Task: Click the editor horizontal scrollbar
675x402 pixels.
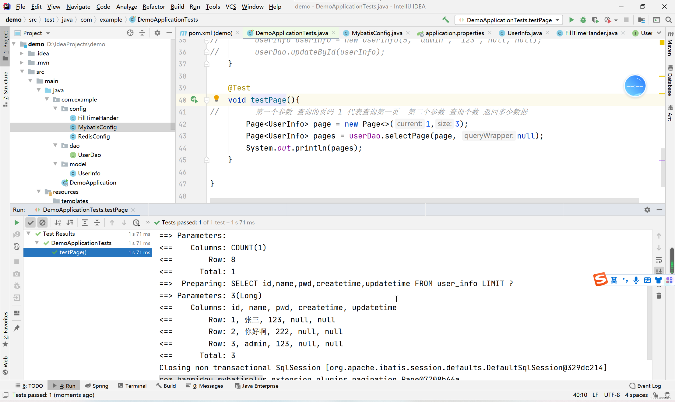Action: point(424,201)
